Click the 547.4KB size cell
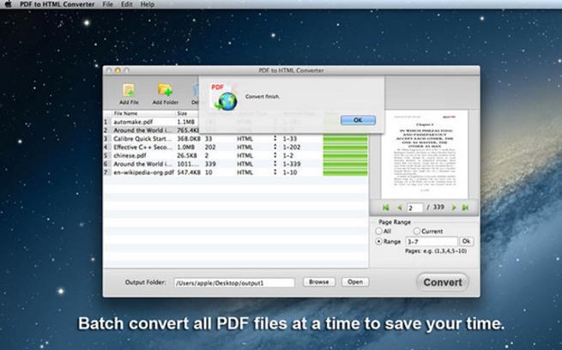The image size is (562, 350). tap(189, 172)
